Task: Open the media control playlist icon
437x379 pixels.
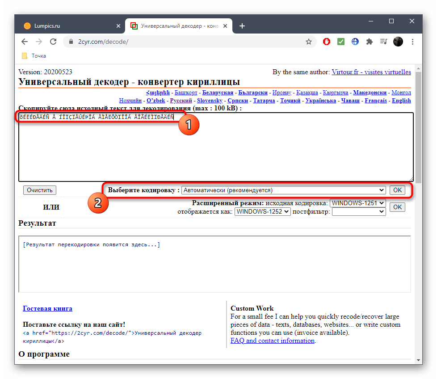Action: pos(383,42)
